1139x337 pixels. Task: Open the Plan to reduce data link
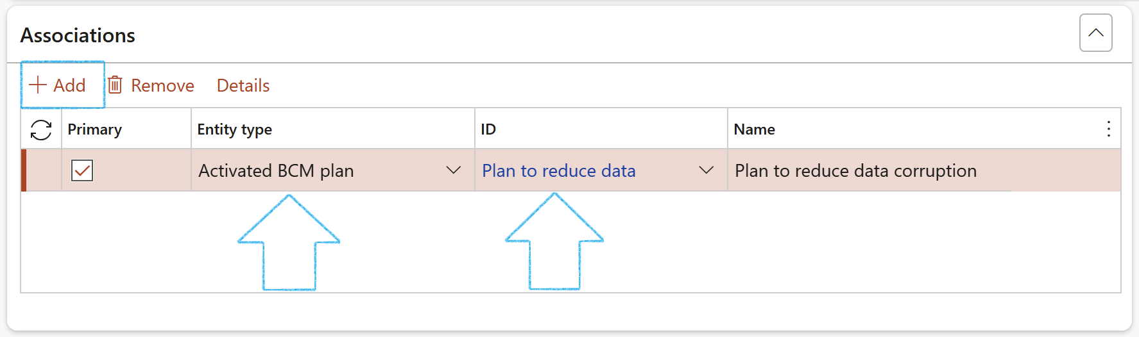point(559,171)
